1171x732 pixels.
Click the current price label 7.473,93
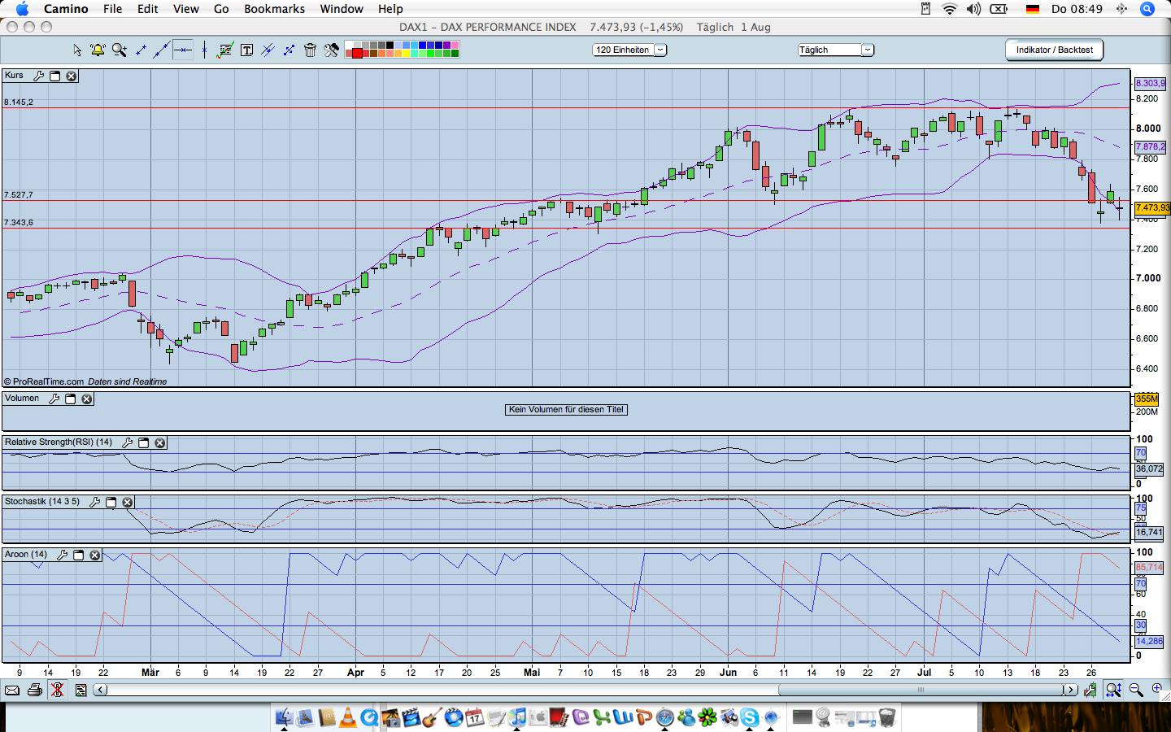1152,208
